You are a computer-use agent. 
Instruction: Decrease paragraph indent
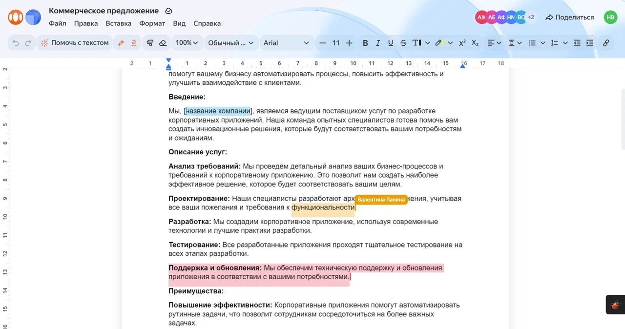577,43
